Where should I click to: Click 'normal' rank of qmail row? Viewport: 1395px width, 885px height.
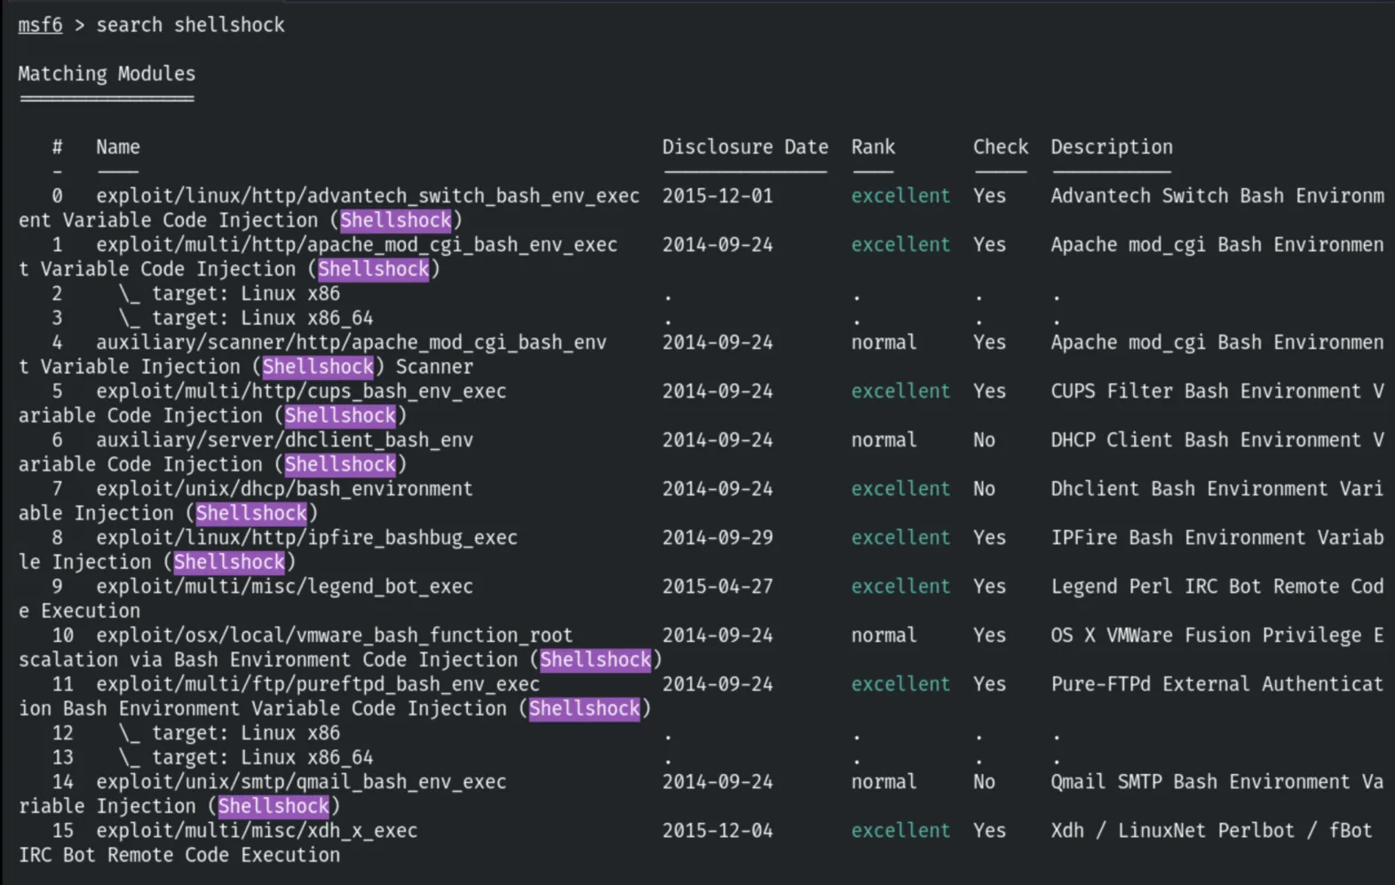884,782
